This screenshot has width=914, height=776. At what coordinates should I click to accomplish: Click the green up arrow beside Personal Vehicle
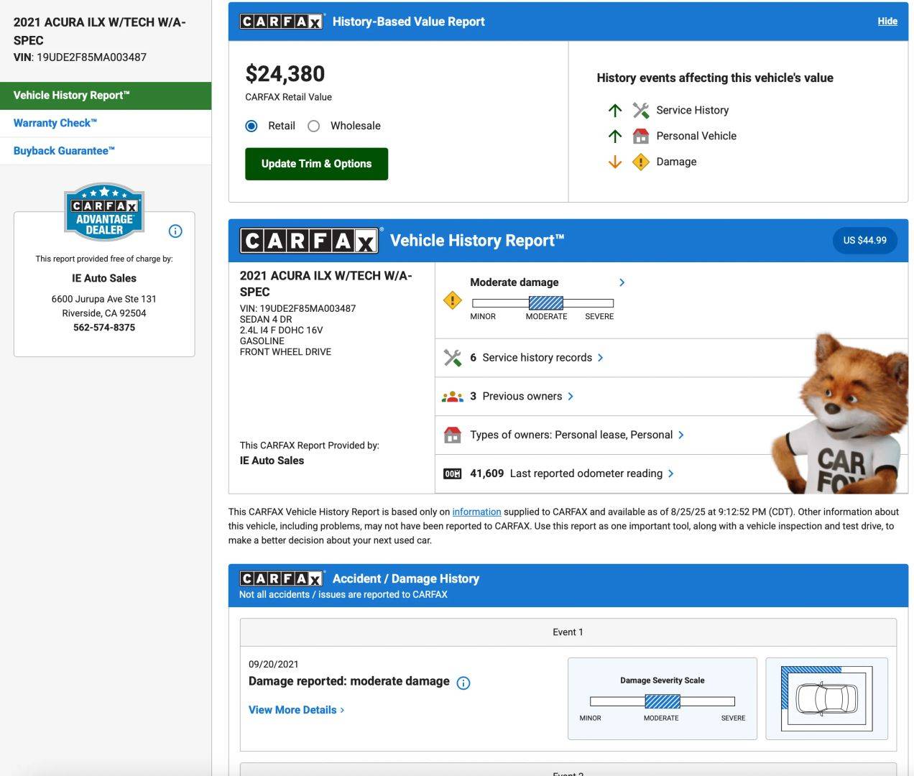click(x=615, y=136)
